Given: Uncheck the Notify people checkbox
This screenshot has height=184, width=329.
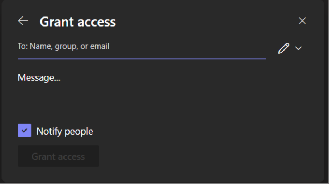Looking at the screenshot, I should (24, 131).
